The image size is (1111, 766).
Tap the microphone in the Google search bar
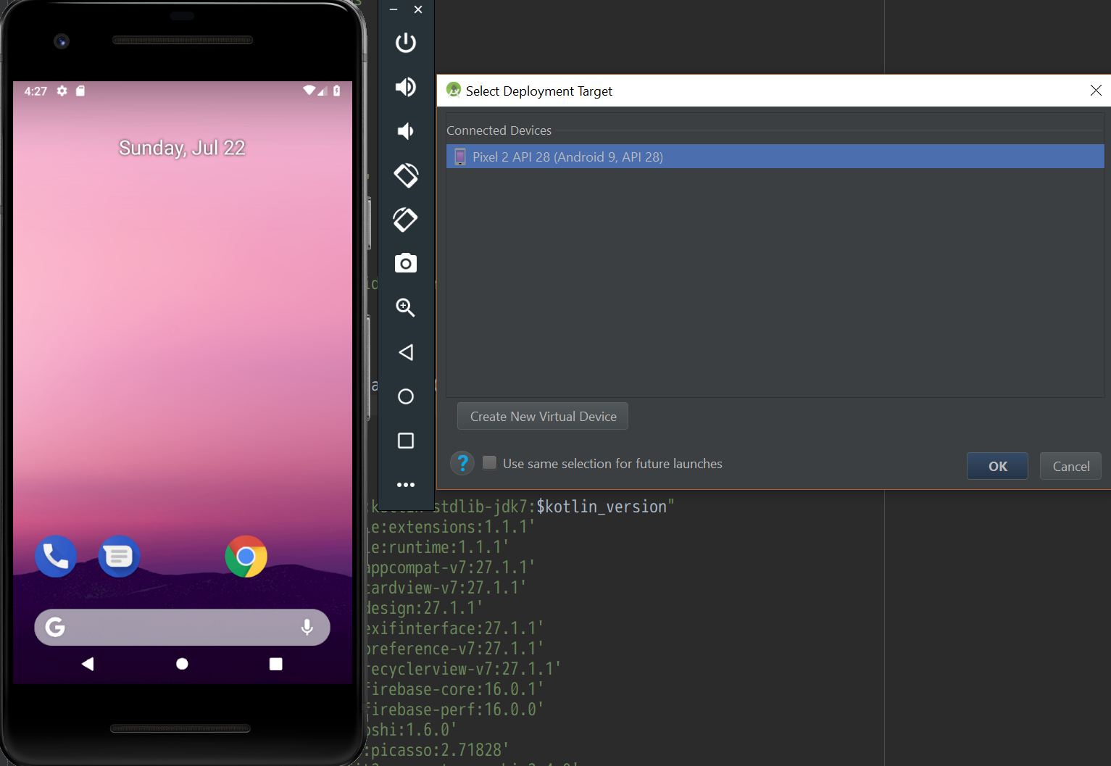(307, 628)
